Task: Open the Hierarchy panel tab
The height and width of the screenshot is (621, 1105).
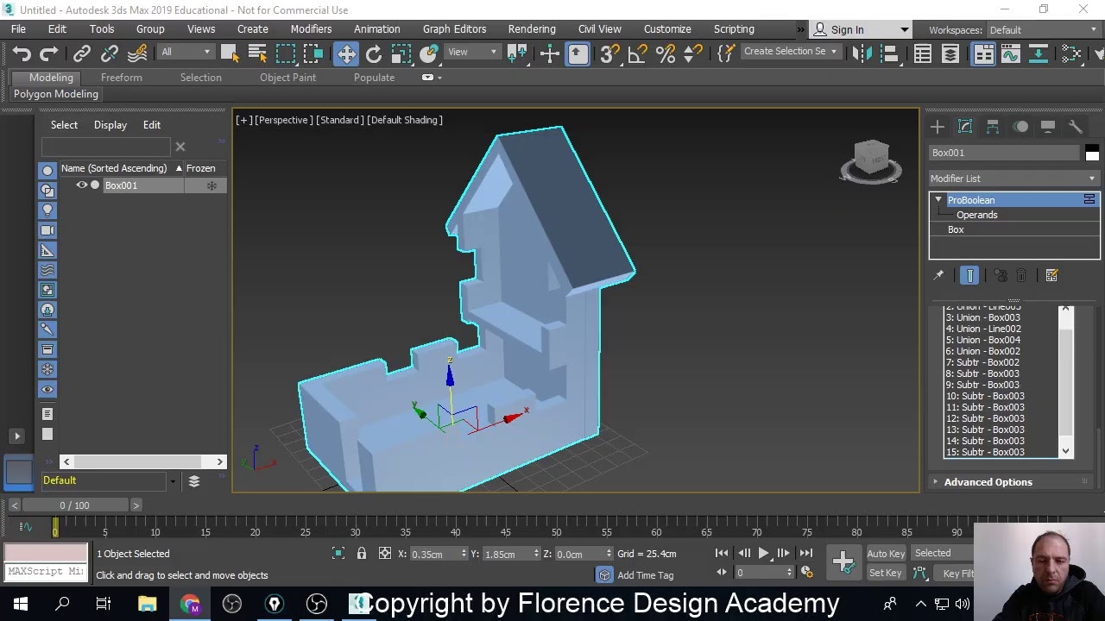Action: tap(993, 127)
